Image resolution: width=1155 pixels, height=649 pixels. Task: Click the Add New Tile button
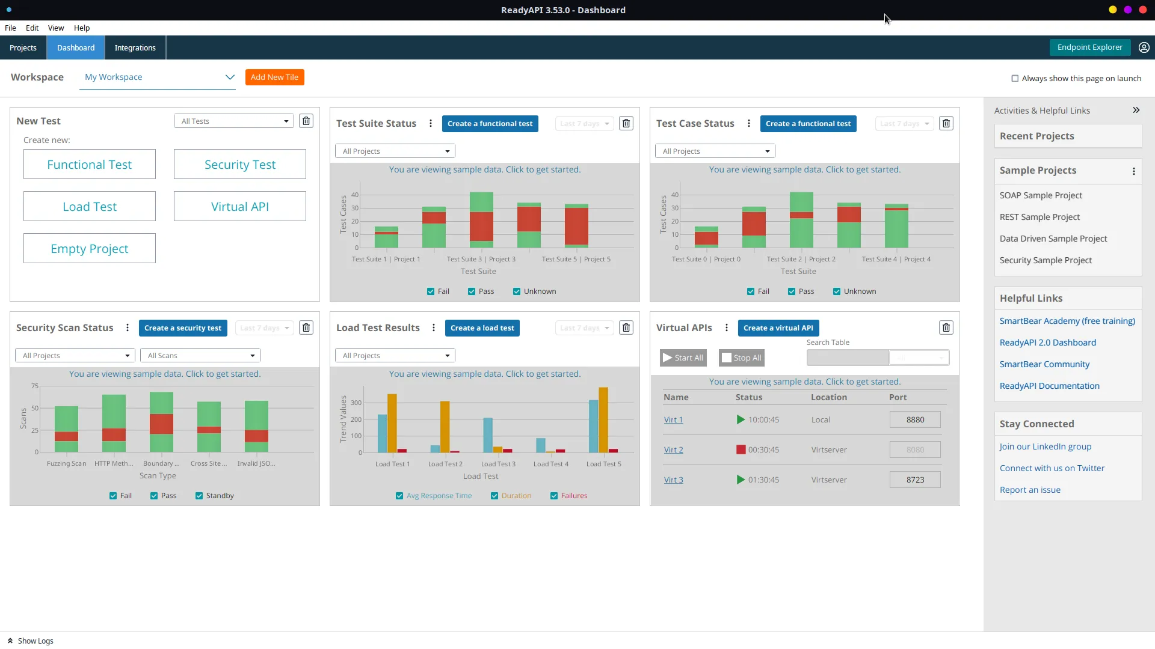point(274,77)
